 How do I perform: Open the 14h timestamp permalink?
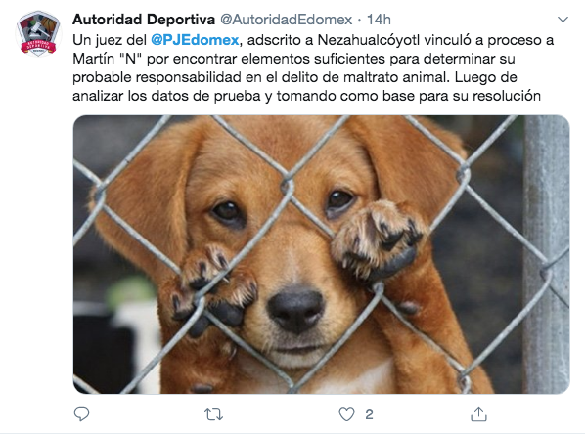tap(379, 20)
